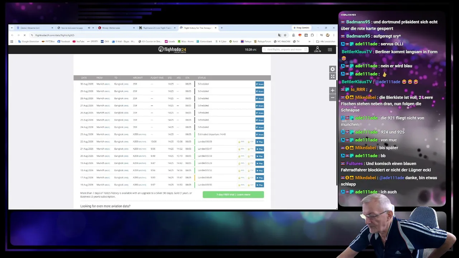
Task: Play the 20 Aug 2026 flight
Action: click(260, 156)
